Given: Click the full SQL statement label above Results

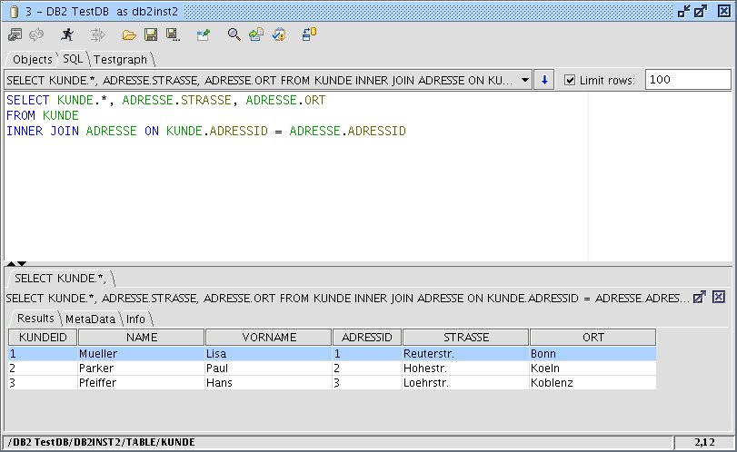Looking at the screenshot, I should pos(347,298).
